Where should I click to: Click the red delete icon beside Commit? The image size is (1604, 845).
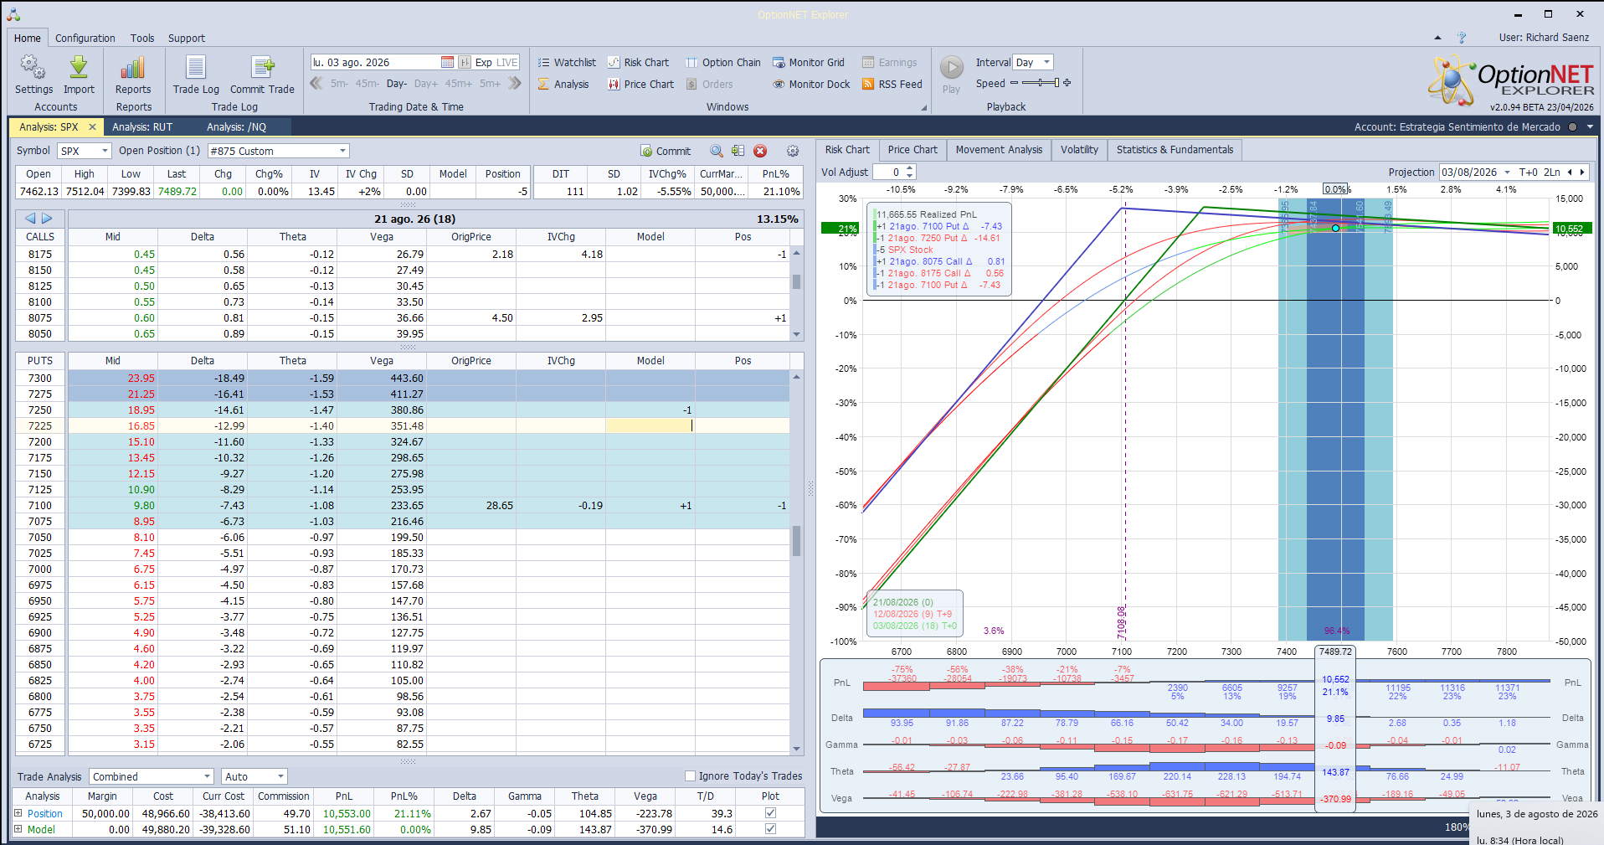tap(760, 151)
